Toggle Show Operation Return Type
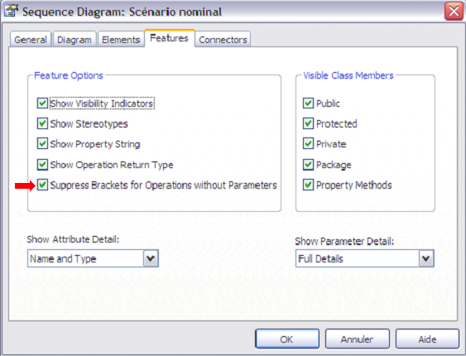 [42, 164]
